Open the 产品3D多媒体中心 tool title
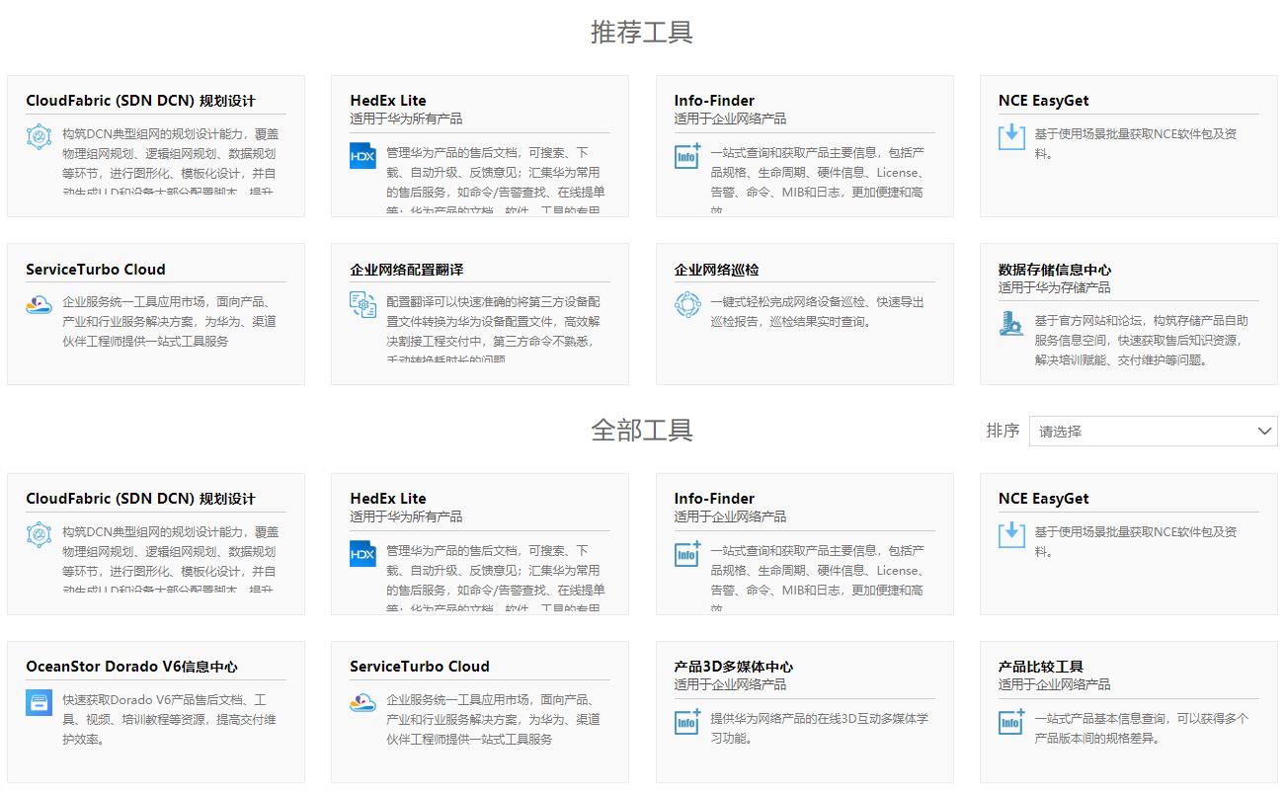The width and height of the screenshot is (1285, 793). tap(734, 667)
